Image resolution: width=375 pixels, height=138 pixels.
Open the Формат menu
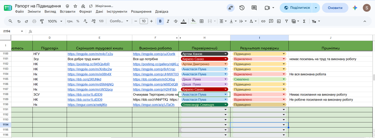click(x=86, y=11)
